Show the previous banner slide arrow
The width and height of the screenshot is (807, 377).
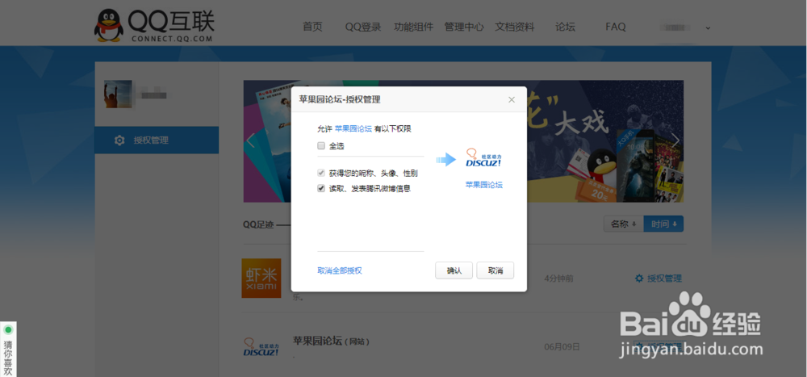coord(251,140)
